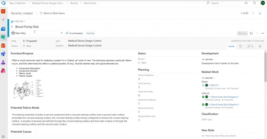Open Artifacts from the left sidebar
The image size is (267, 139).
click(x=3, y=71)
